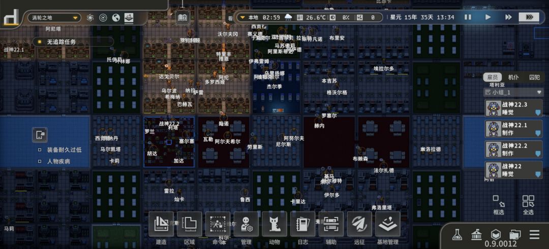Click colonist label 达戈贝尔

tap(169, 76)
